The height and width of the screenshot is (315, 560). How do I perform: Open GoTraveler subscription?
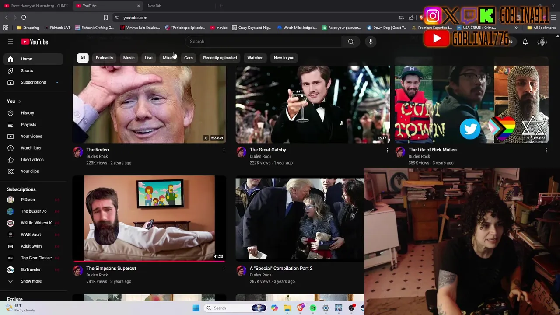tap(34, 269)
